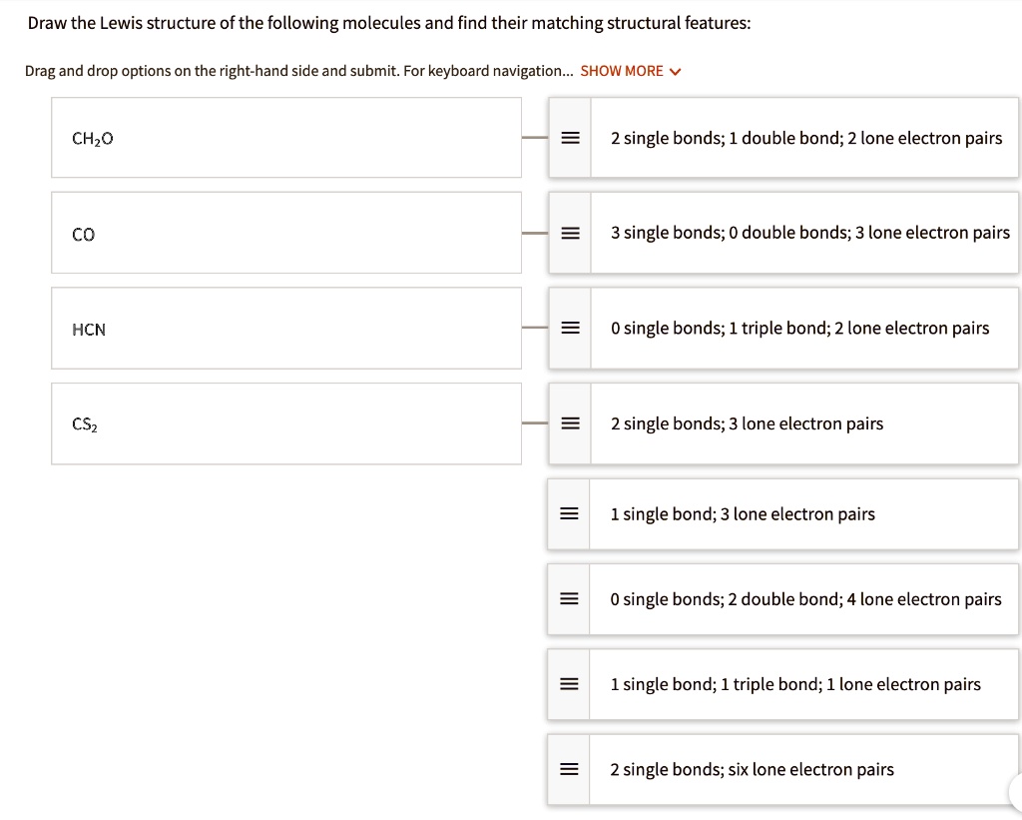Click the '0 single bonds; 2 double bond' answer row
The height and width of the screenshot is (820, 1022).
click(x=806, y=598)
